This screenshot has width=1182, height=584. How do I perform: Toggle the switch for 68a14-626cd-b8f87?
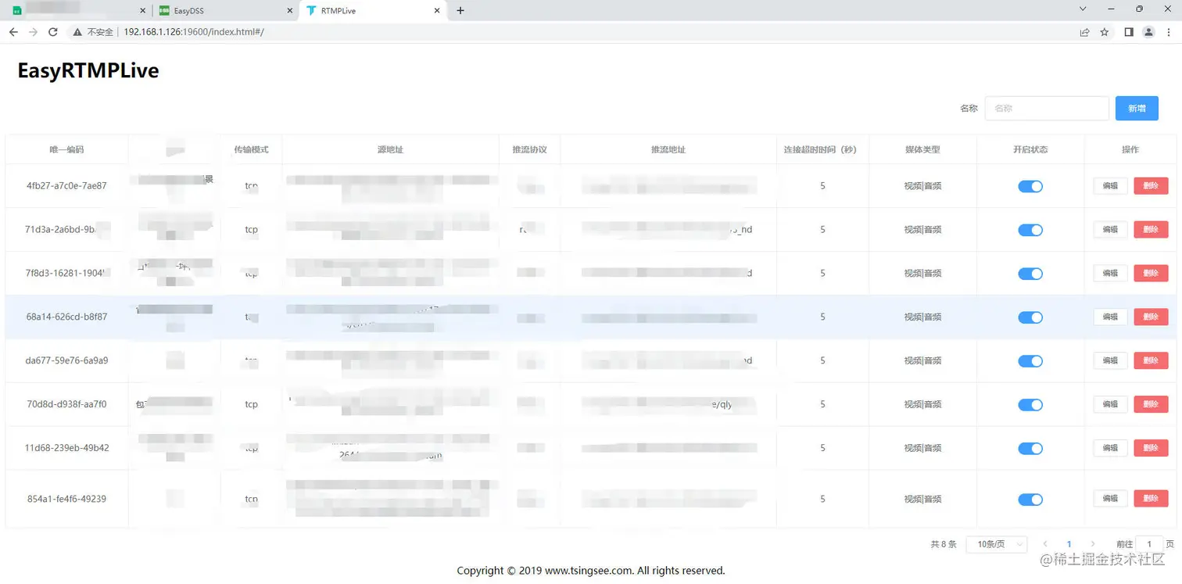click(x=1030, y=317)
